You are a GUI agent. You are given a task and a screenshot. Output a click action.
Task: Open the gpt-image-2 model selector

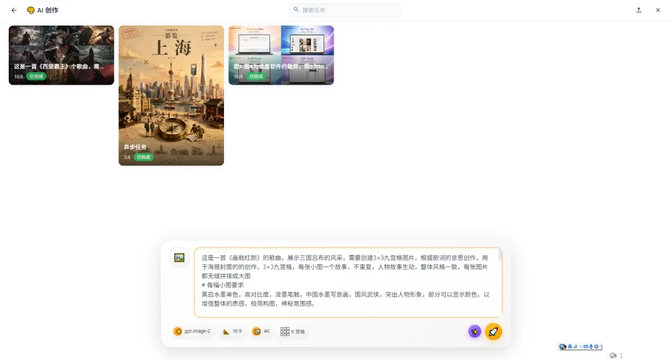192,331
